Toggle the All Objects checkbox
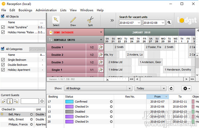The width and height of the screenshot is (199, 128). [x=3, y=16]
